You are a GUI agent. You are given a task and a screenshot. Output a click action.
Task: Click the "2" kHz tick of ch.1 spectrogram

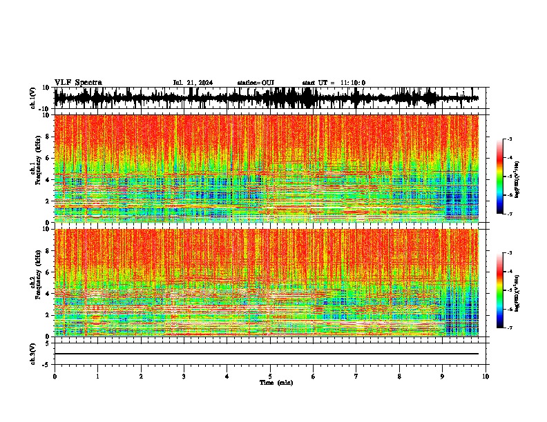point(48,201)
